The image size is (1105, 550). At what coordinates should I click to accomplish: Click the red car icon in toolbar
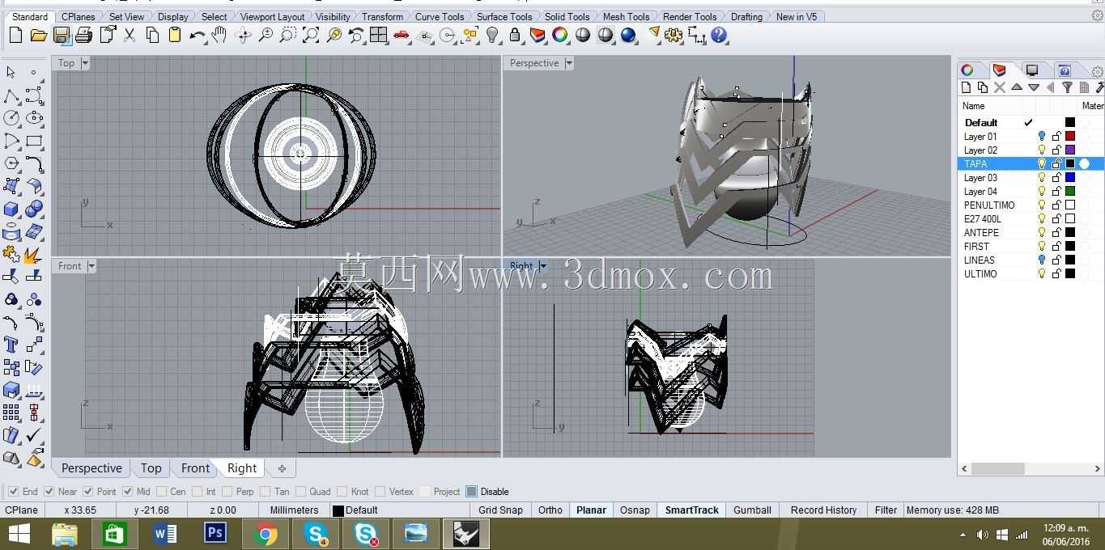coord(402,35)
